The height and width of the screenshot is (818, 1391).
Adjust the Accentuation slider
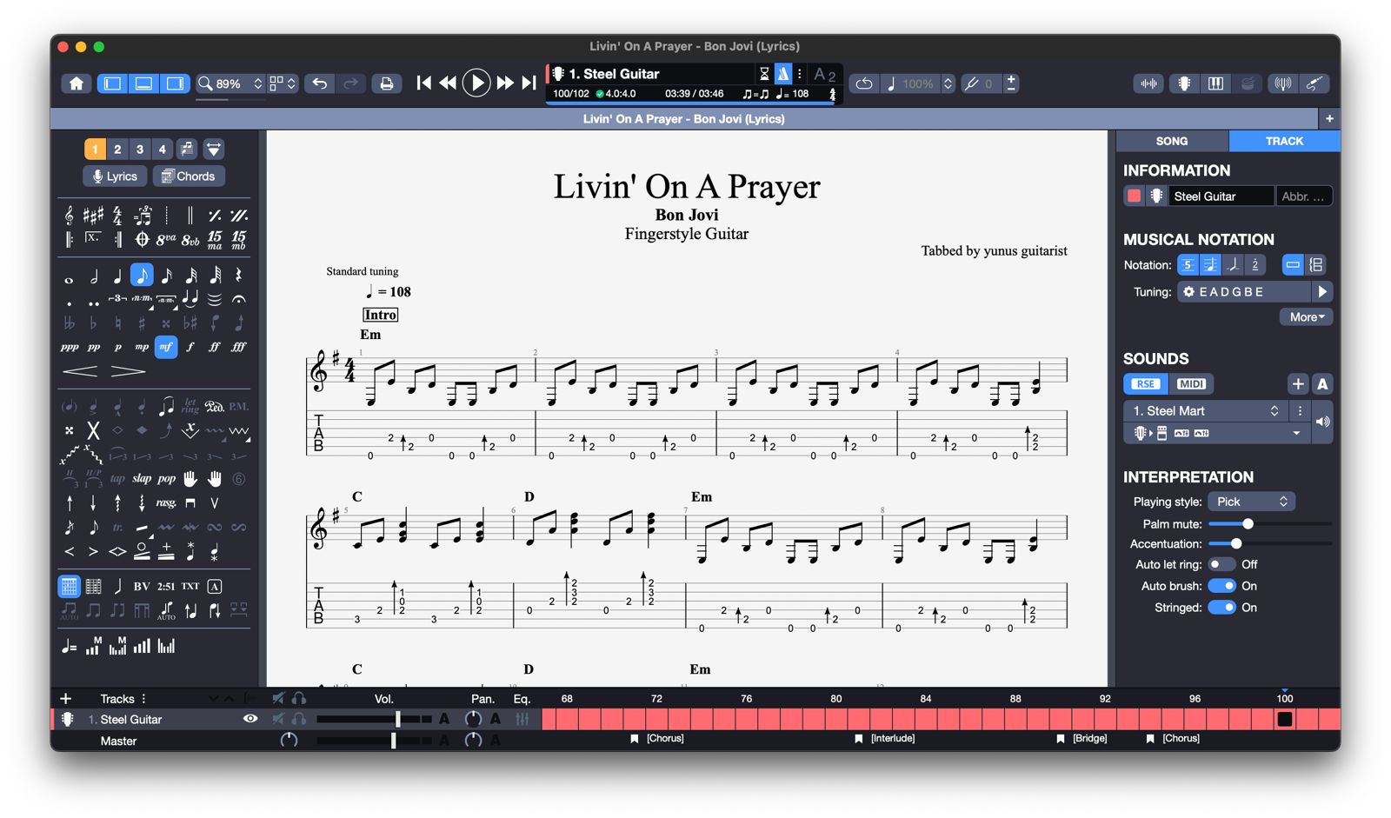[1269, 543]
